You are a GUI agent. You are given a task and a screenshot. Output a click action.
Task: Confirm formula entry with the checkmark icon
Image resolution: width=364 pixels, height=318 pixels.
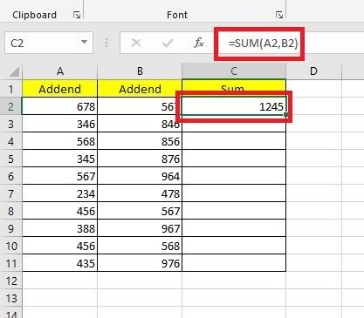[168, 43]
